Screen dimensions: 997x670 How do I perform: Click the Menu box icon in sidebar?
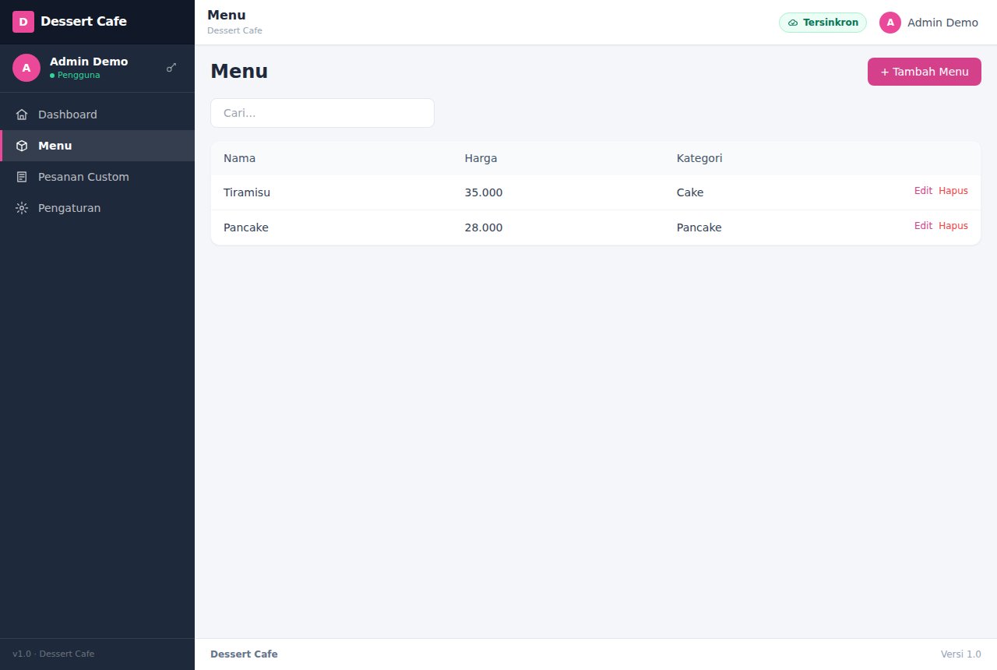tap(22, 146)
